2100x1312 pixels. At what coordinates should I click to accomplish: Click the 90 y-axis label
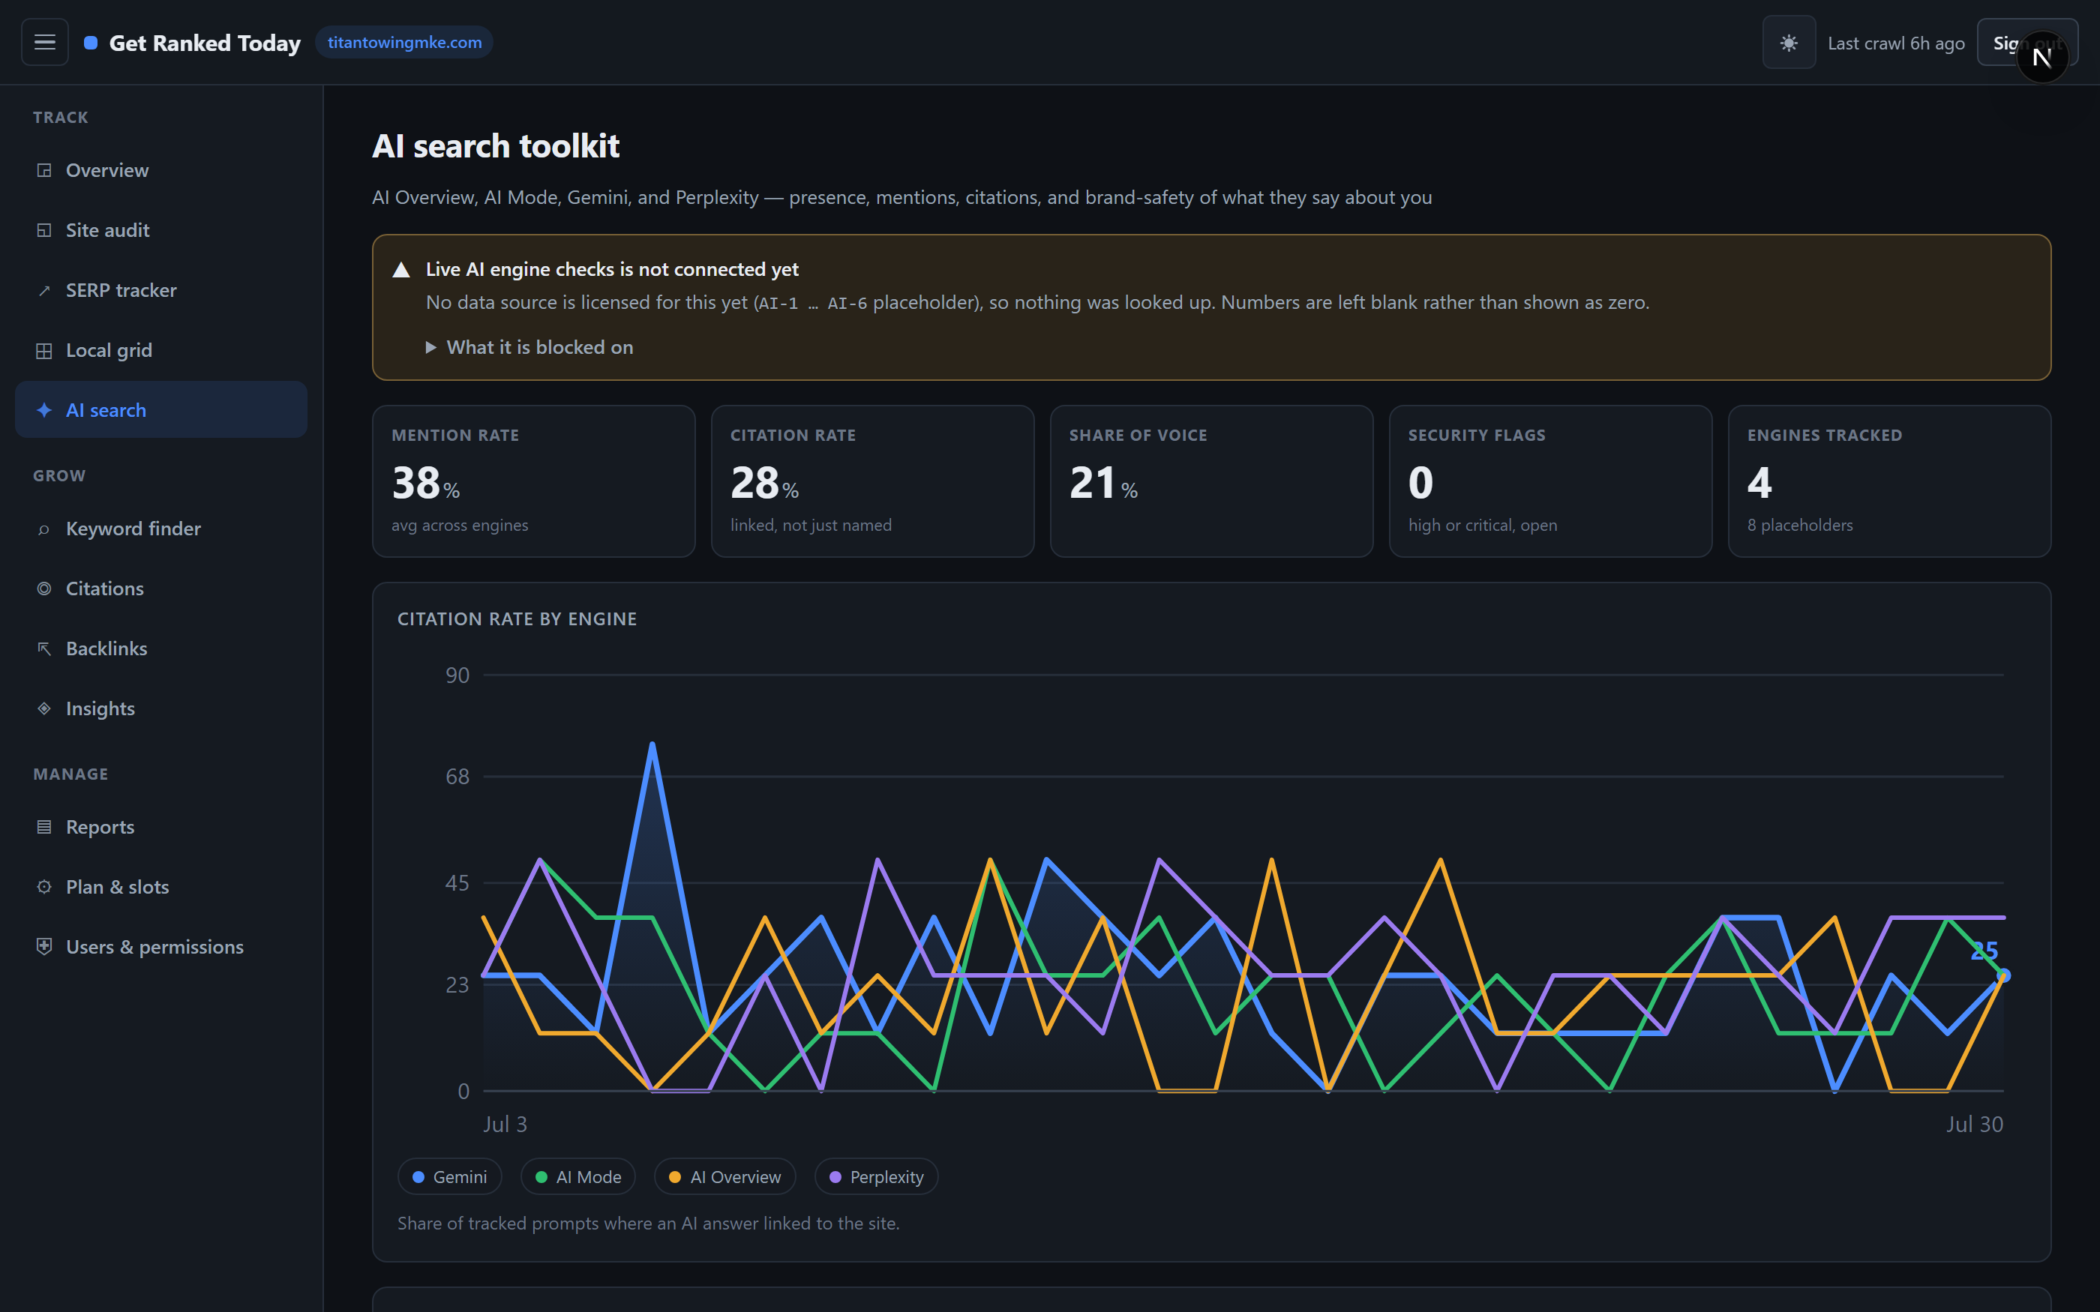point(457,675)
